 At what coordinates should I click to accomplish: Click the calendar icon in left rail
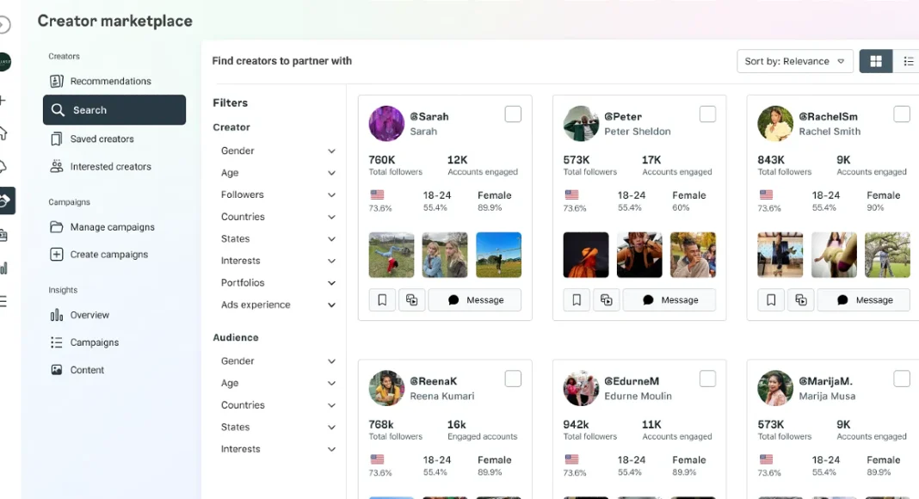pyautogui.click(x=3, y=235)
